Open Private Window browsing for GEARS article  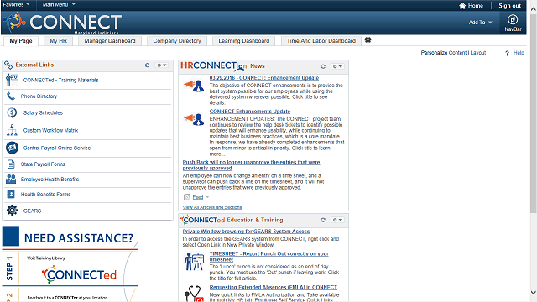[246, 232]
